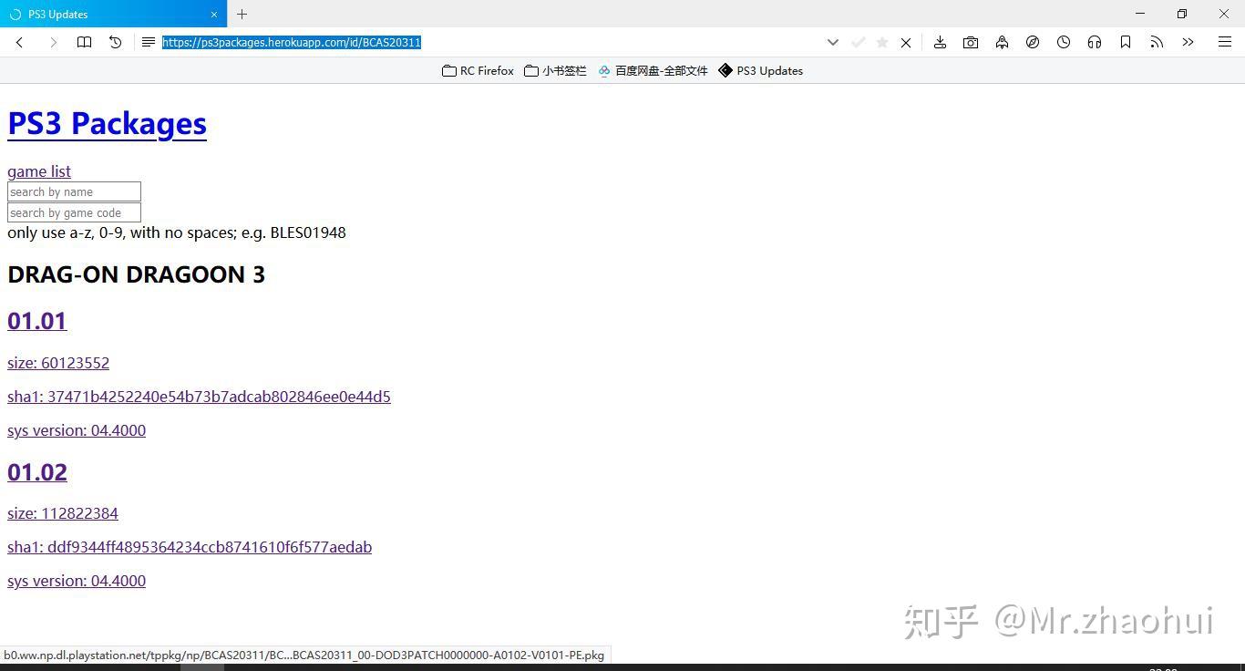This screenshot has height=671, width=1245.
Task: Open the reading mode book icon
Action: point(84,42)
